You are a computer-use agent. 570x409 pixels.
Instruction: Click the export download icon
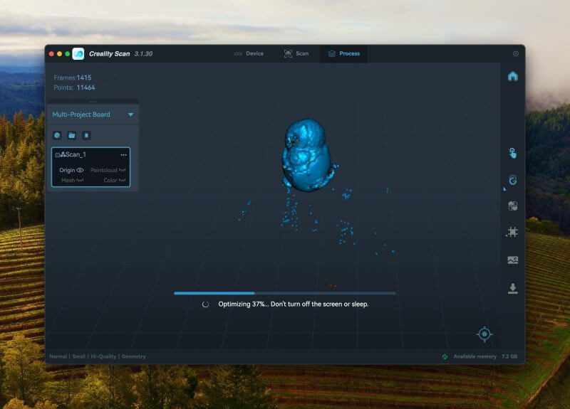512,289
